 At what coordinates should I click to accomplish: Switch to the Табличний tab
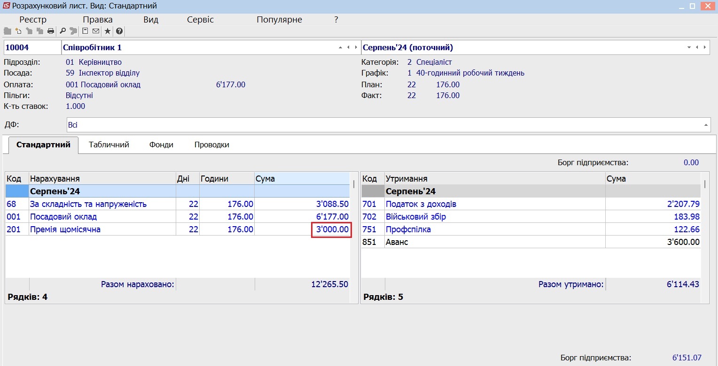(x=109, y=145)
